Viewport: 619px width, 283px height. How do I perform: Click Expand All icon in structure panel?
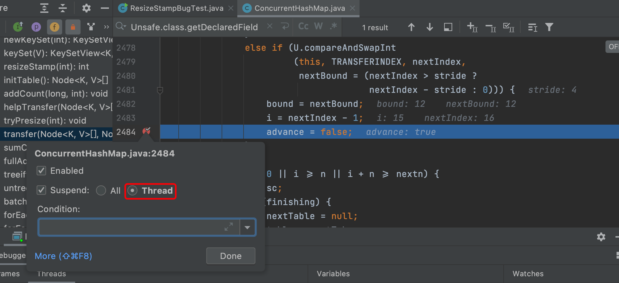pyautogui.click(x=44, y=8)
